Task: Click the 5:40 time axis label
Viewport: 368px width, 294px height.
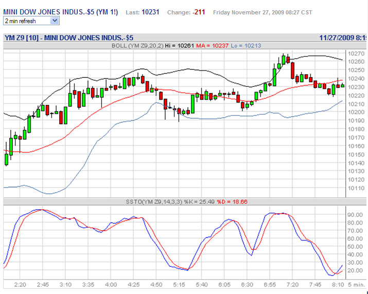Action: (x=202, y=285)
